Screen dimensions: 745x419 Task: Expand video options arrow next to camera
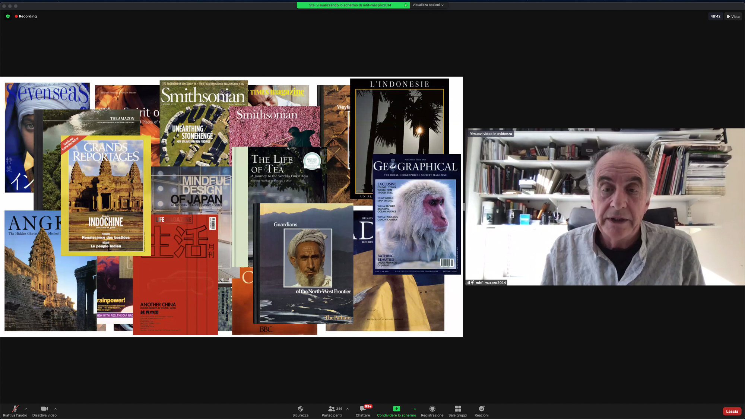click(56, 409)
